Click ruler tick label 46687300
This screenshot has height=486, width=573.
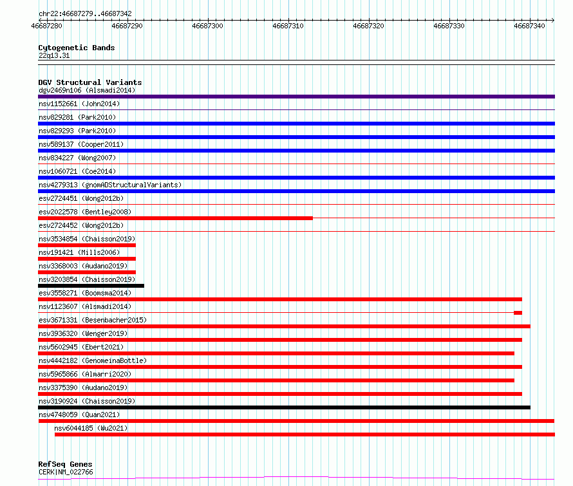click(x=207, y=26)
